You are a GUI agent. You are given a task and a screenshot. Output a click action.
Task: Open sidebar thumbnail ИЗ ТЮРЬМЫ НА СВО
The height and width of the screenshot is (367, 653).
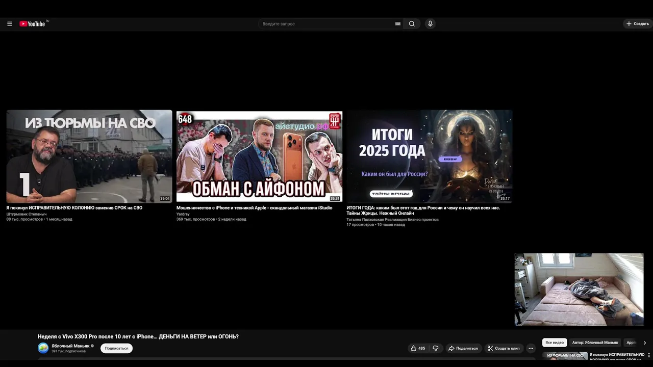(565, 356)
